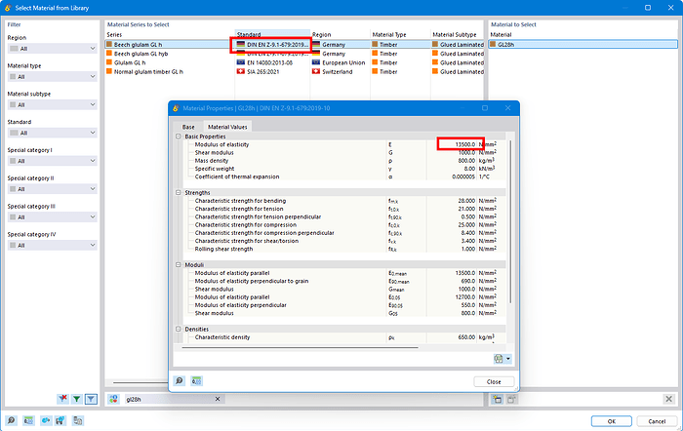Click the units icon beside dialog search

tap(195, 381)
